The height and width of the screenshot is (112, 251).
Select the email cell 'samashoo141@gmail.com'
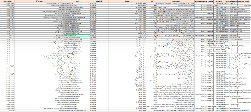[77, 44]
